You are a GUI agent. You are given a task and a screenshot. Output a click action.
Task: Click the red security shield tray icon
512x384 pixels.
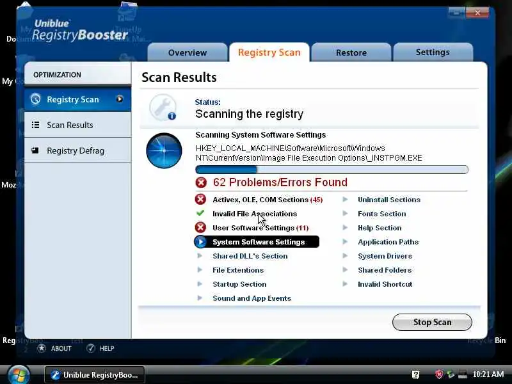[439, 374]
